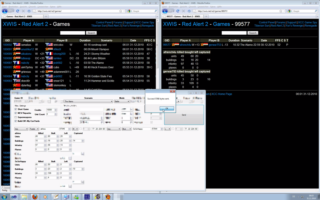The width and height of the screenshot is (320, 200).
Task: Click the stop loading icon in Games list window
Action: click(23, 11)
